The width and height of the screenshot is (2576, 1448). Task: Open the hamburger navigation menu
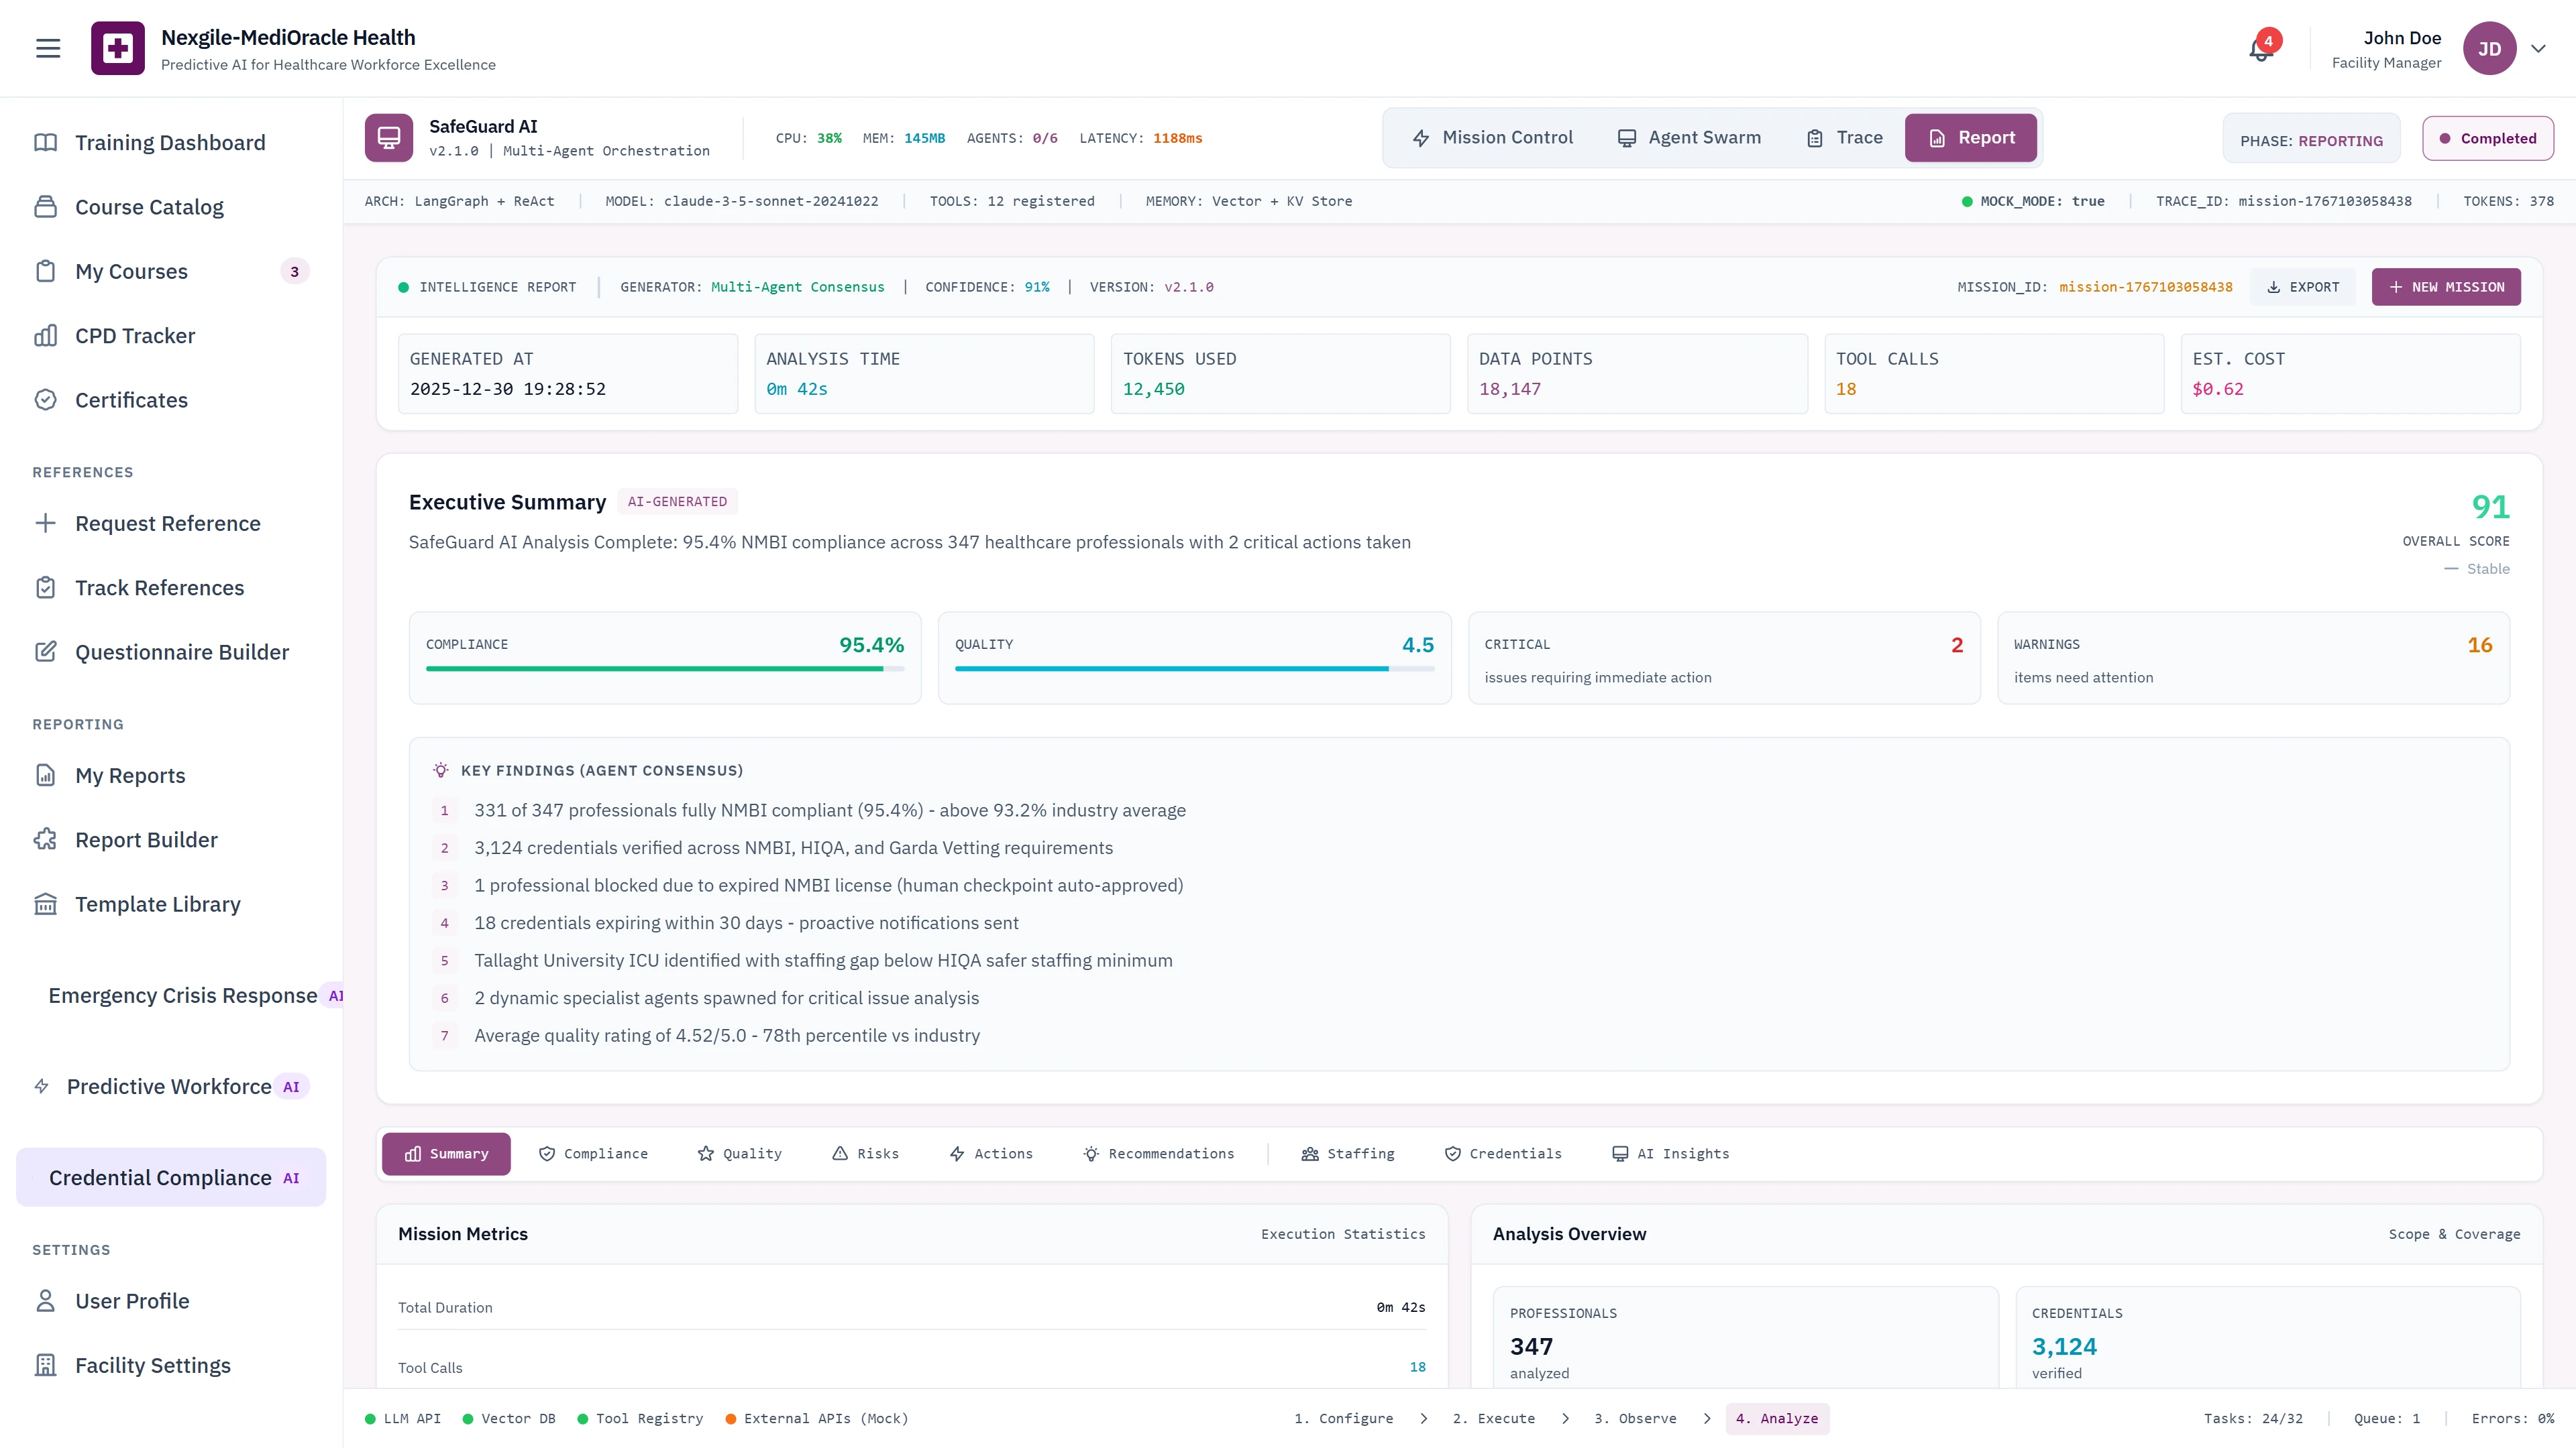tap(47, 47)
